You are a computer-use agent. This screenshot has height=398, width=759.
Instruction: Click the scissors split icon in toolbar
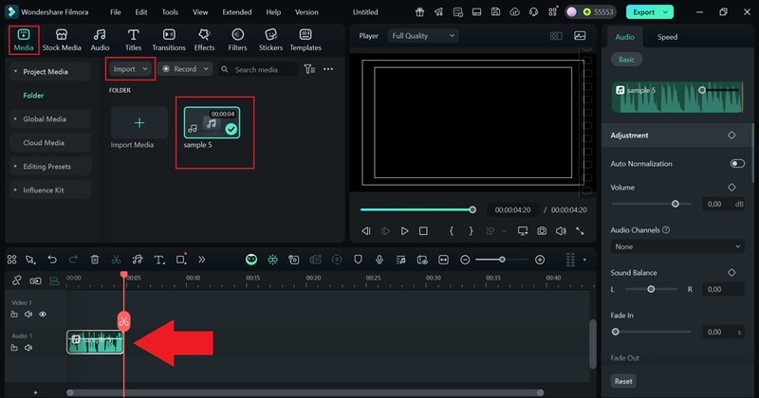click(x=116, y=260)
